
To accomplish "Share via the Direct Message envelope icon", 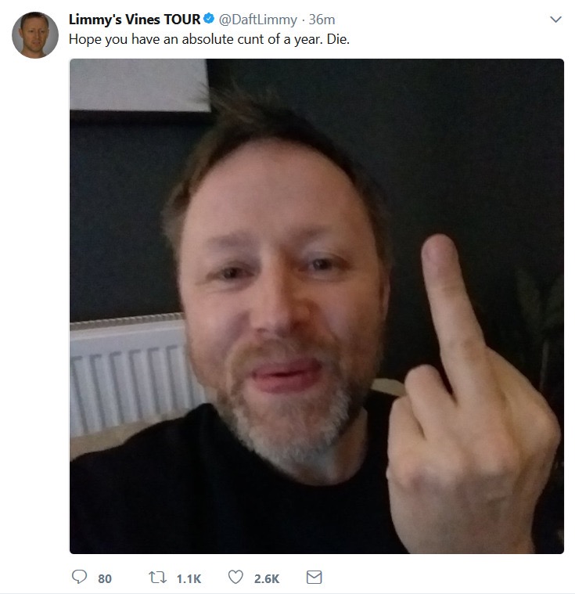I will point(314,578).
